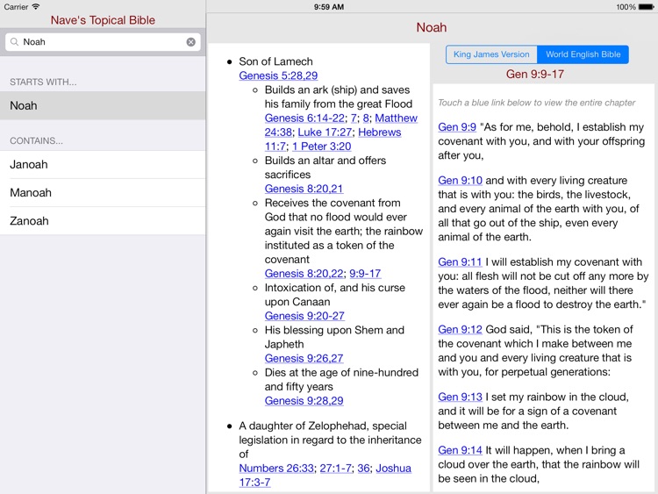Follow the chapter 7 reference link
Image resolution: width=658 pixels, height=494 pixels.
click(354, 118)
